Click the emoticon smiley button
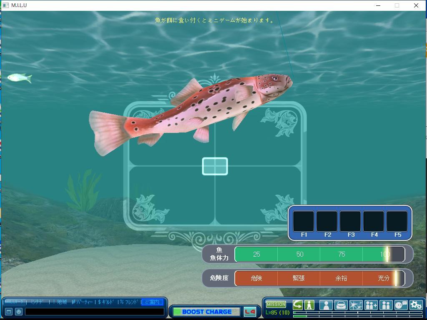This screenshot has width=427, height=320. (19, 312)
